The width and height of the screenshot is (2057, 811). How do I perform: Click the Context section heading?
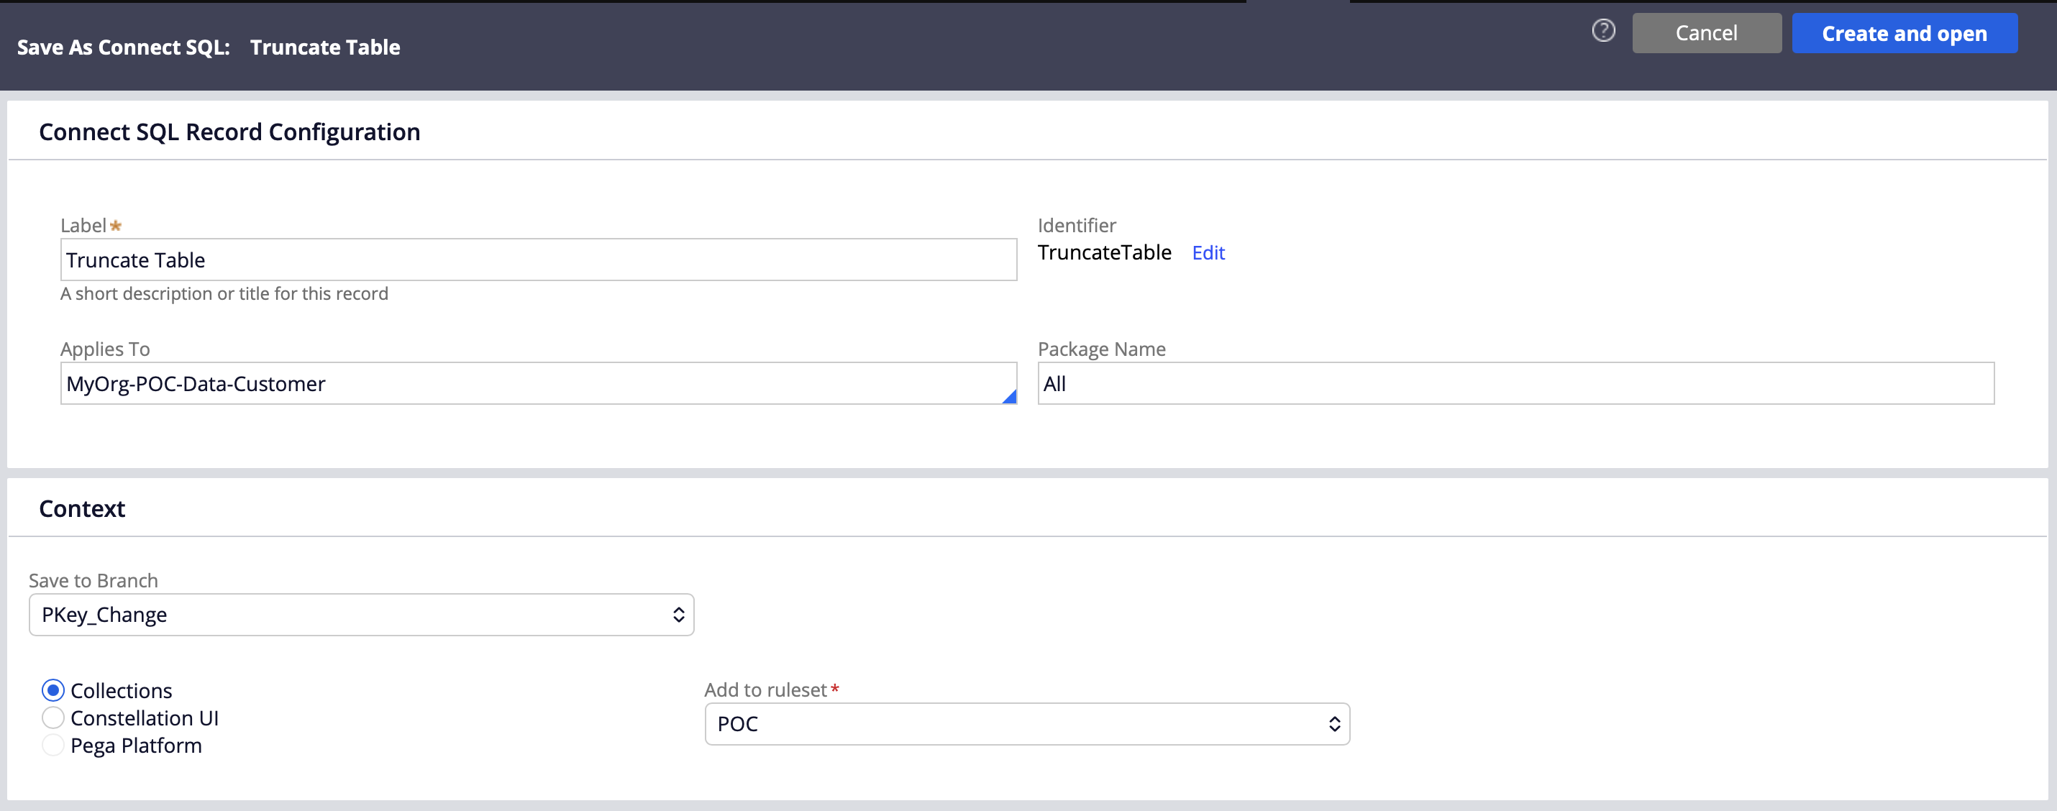click(x=81, y=508)
